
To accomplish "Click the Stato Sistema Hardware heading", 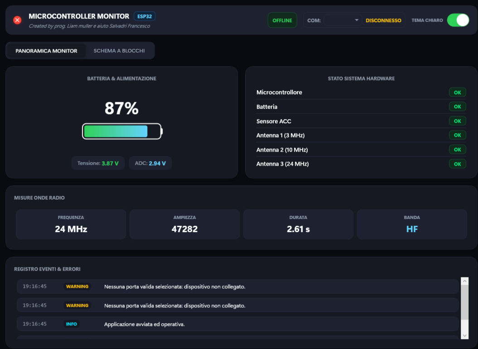I will point(361,79).
